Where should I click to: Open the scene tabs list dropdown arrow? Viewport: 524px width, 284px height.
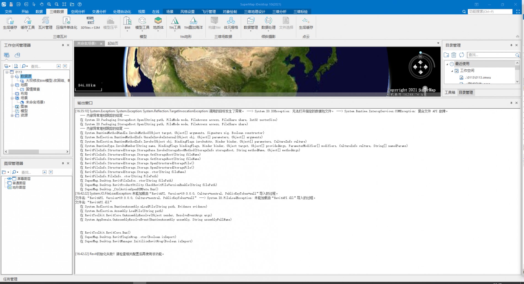[x=438, y=43]
